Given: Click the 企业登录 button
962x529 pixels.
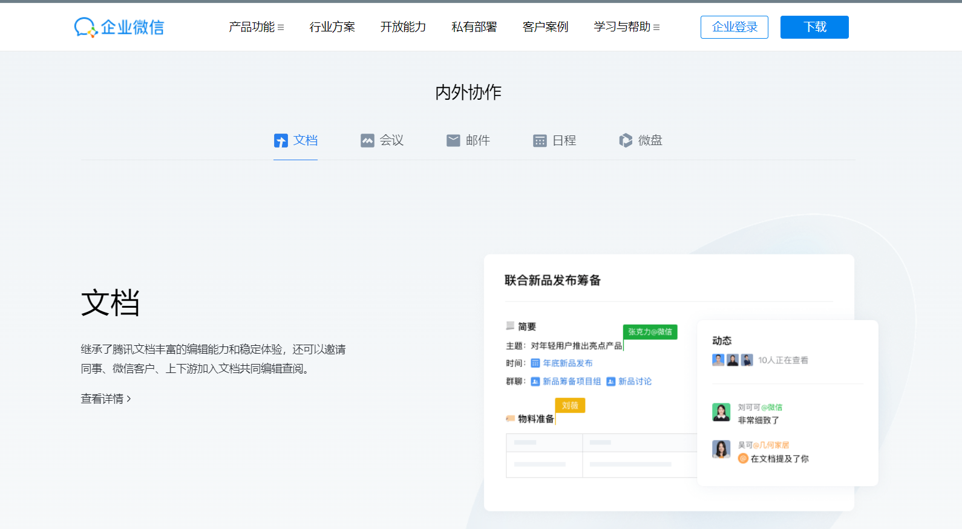Looking at the screenshot, I should point(735,27).
